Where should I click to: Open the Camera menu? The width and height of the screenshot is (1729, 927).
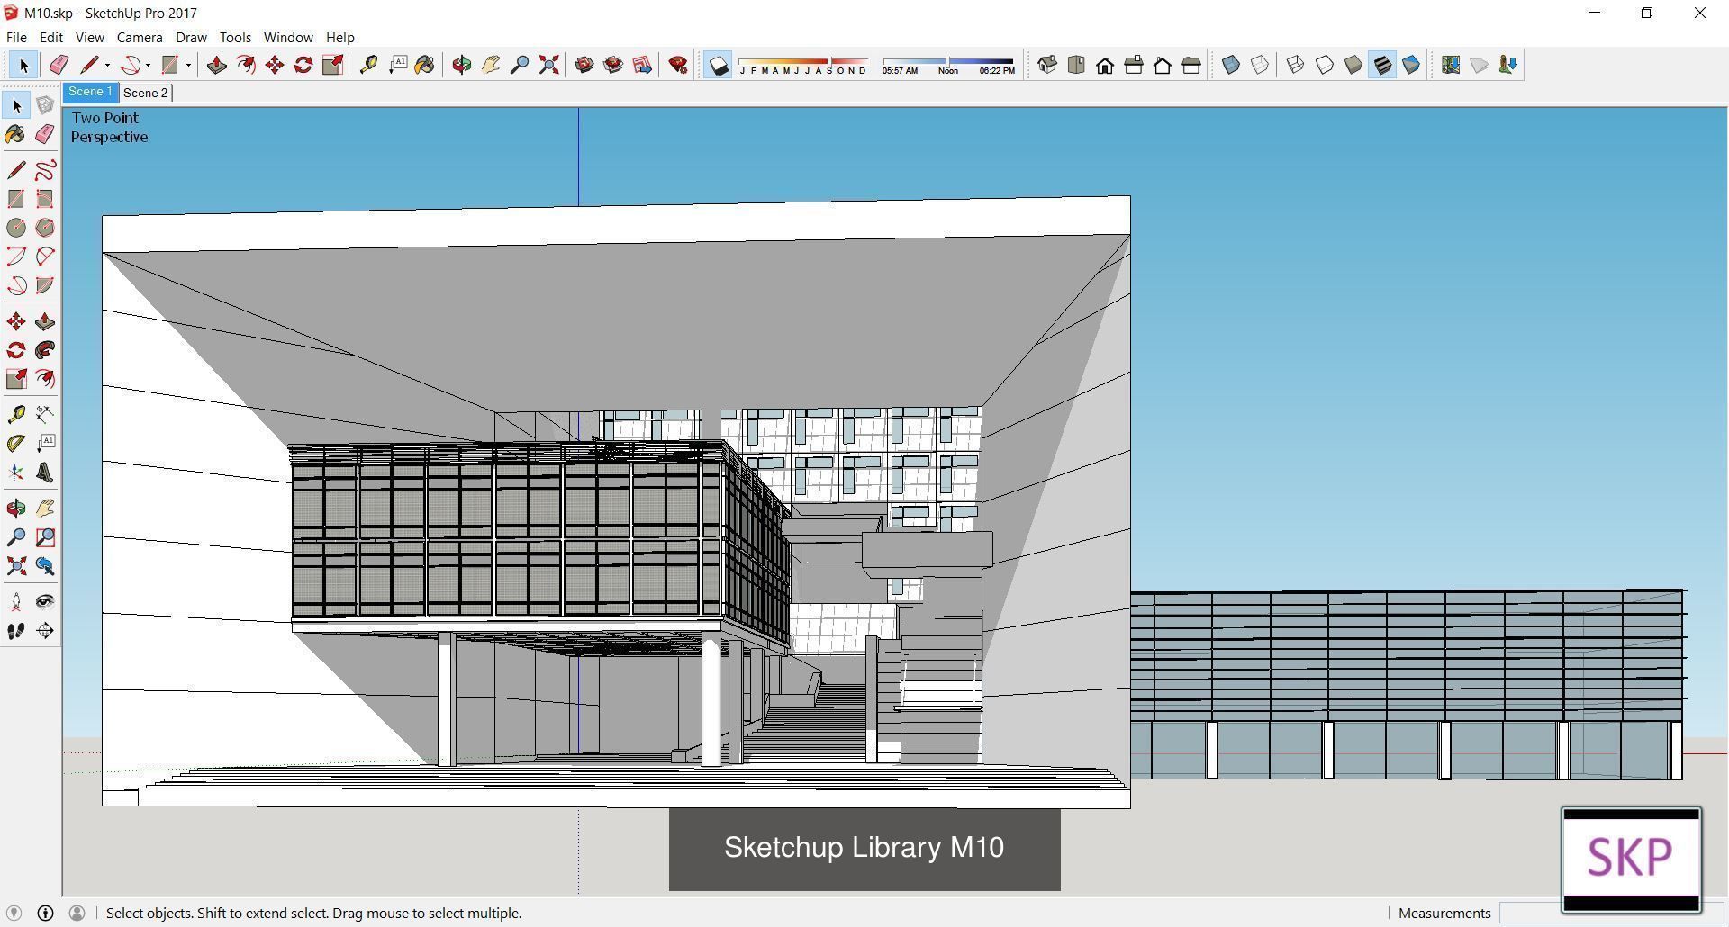(x=140, y=37)
